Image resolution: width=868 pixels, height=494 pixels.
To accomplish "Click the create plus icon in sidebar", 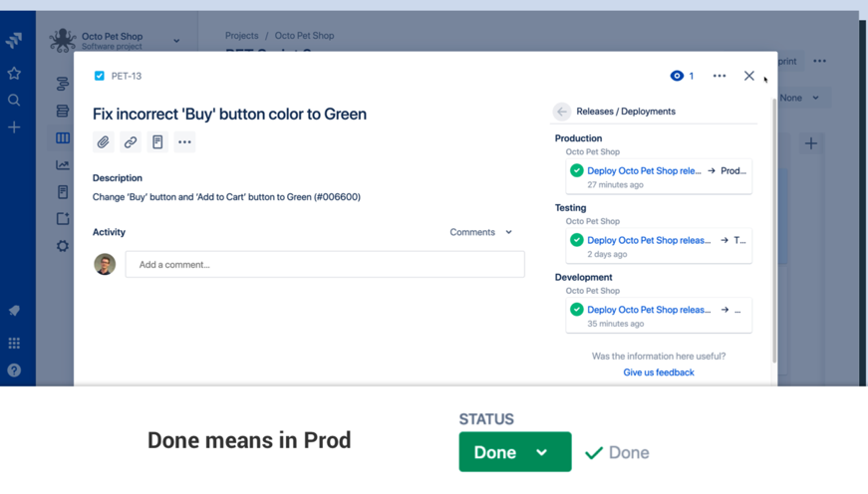I will tap(14, 127).
